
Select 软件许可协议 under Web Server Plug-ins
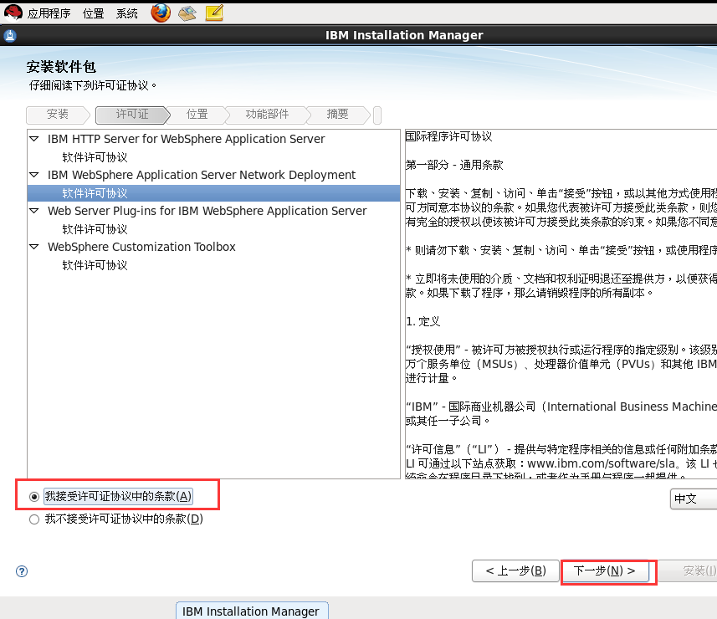click(x=95, y=229)
